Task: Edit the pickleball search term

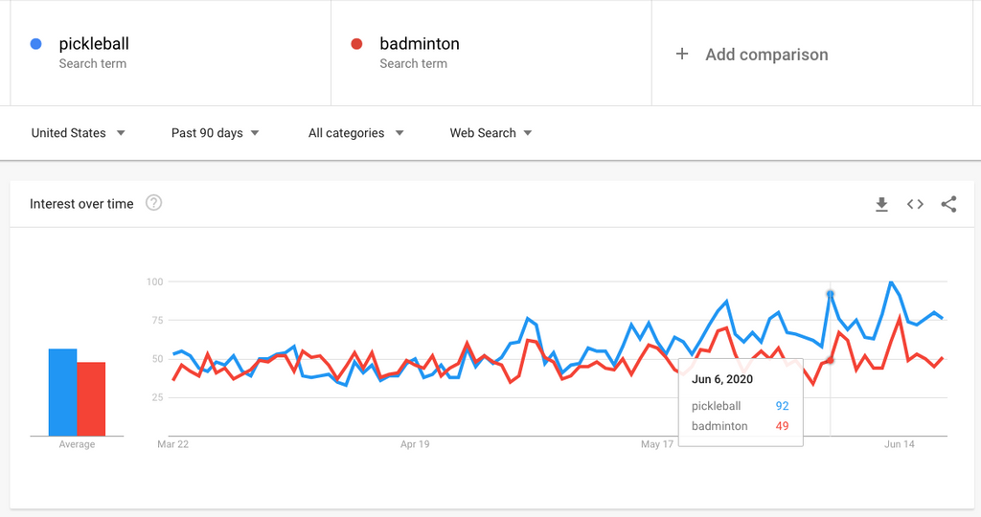Action: click(x=94, y=44)
